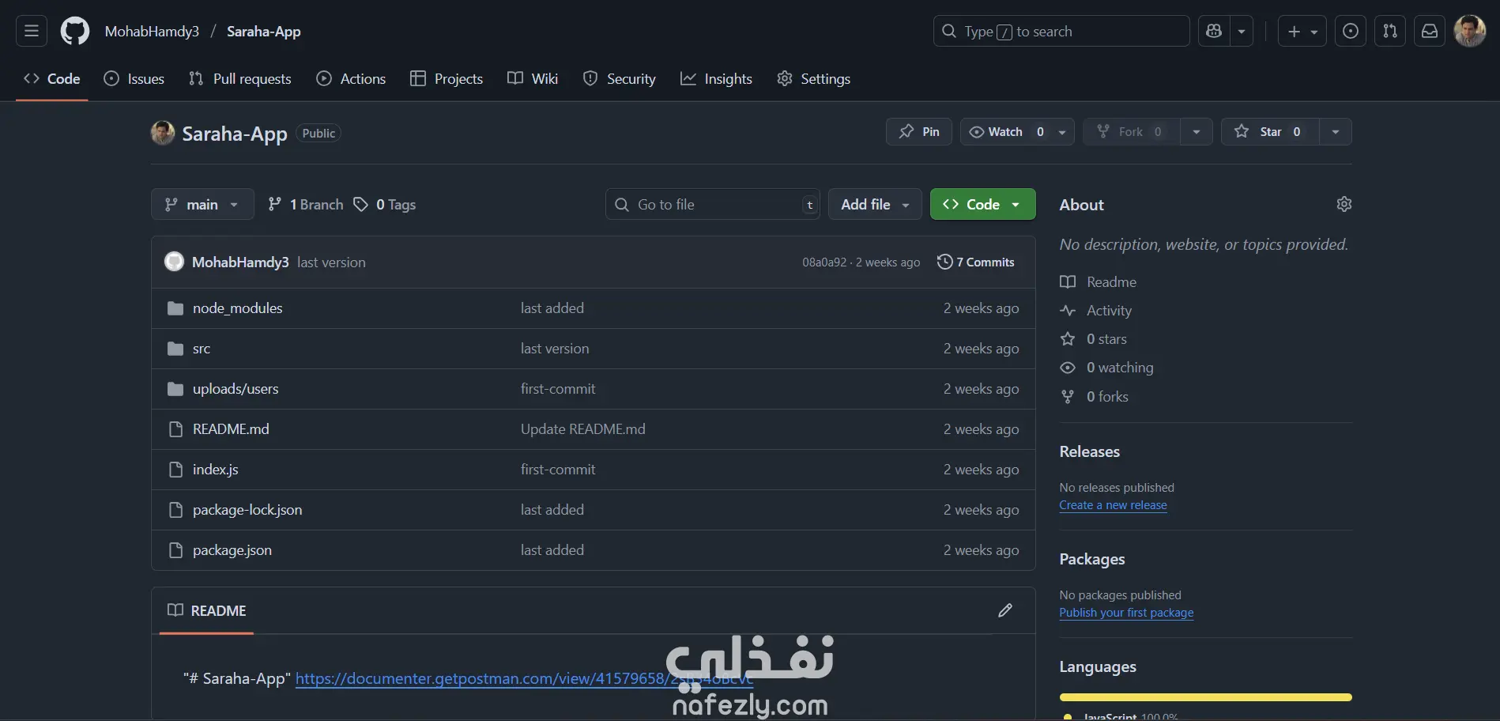This screenshot has height=721, width=1500.
Task: Open the Activity link in About
Action: coord(1096,311)
